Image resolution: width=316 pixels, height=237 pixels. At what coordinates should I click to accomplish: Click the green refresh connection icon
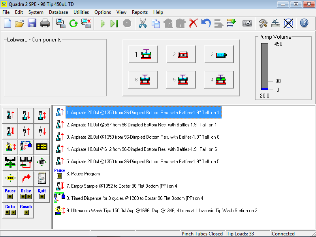tap(73, 23)
